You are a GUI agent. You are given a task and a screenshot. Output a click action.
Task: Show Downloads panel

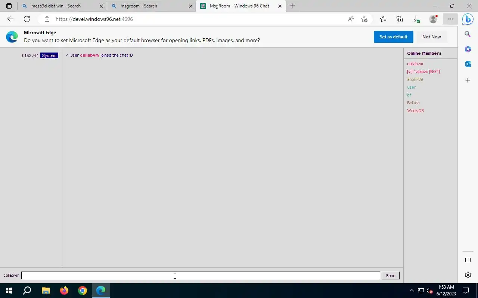point(416,19)
